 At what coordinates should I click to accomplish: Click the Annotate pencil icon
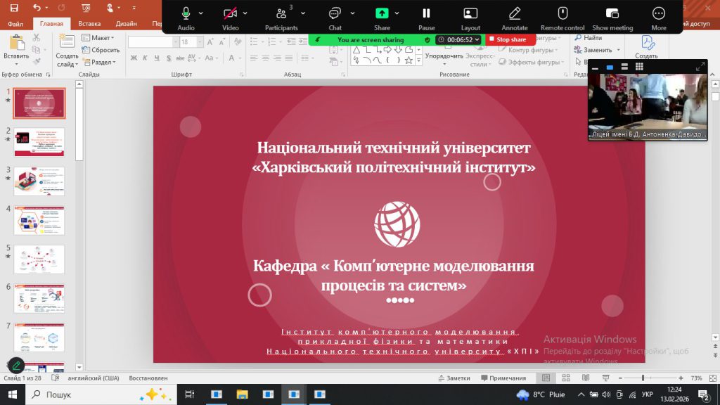tap(515, 13)
